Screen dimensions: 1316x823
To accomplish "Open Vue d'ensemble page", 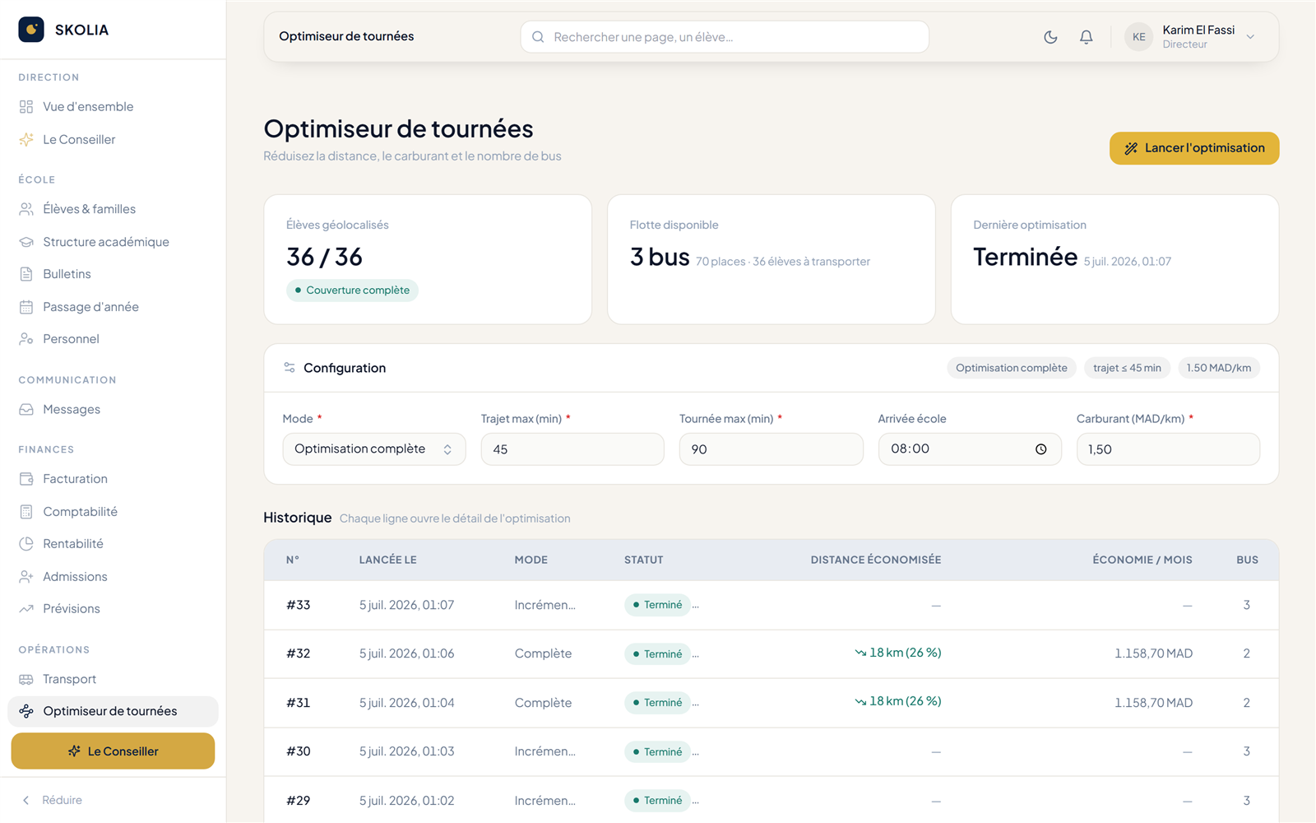I will tap(113, 107).
